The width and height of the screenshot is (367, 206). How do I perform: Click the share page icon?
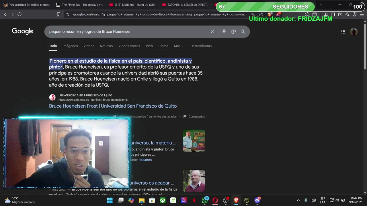pyautogui.click(x=261, y=14)
